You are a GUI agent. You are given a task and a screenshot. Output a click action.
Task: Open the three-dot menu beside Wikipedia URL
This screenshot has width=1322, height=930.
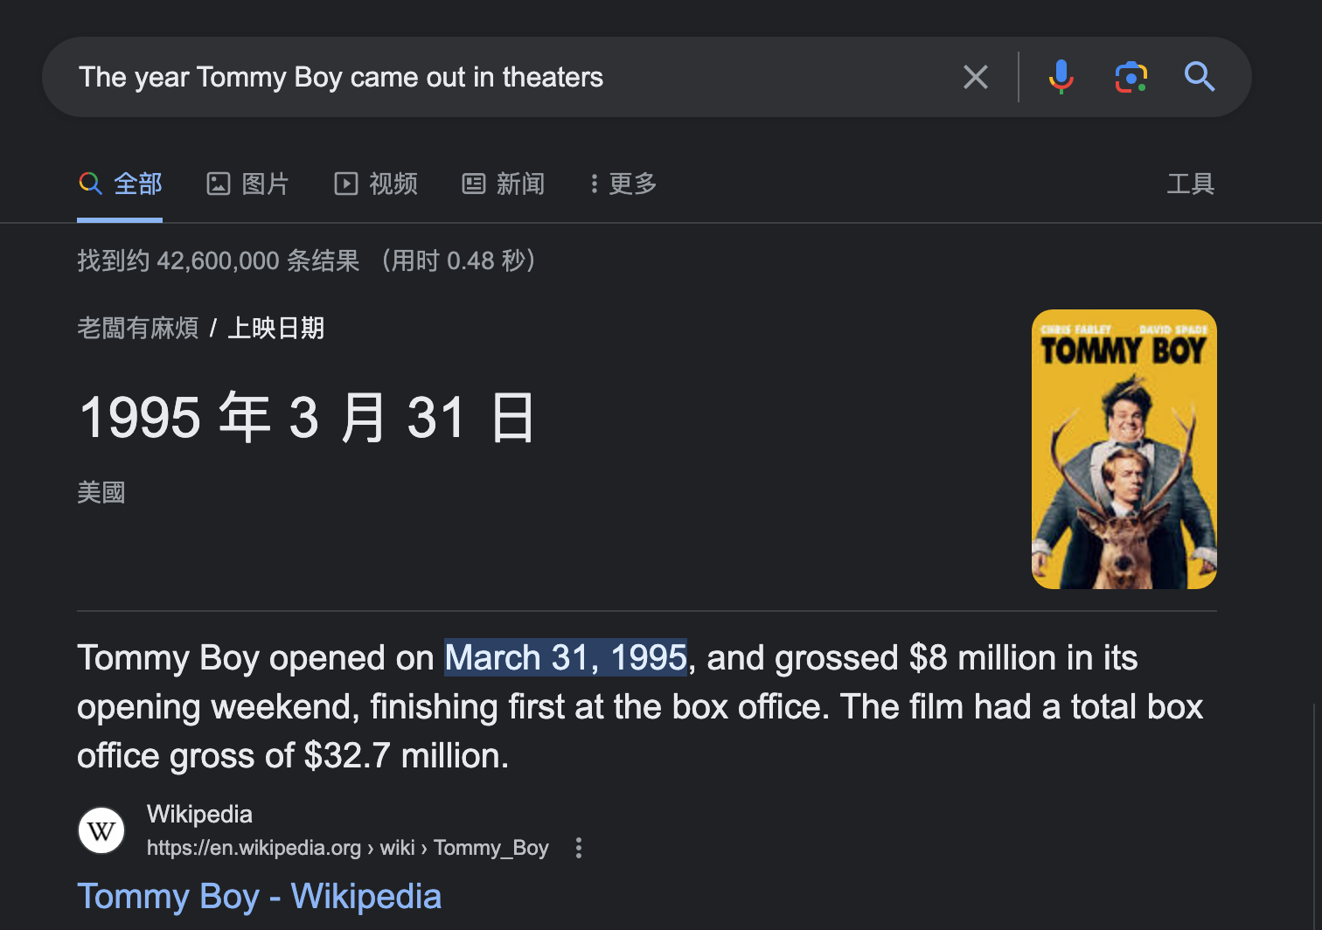pyautogui.click(x=578, y=848)
